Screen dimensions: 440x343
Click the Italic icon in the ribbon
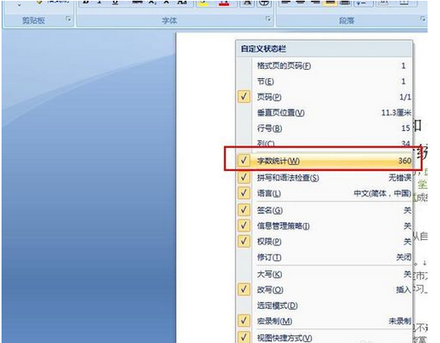(100, 2)
